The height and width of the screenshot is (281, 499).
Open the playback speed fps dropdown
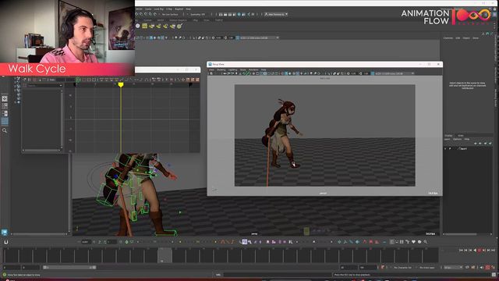[x=453, y=268]
